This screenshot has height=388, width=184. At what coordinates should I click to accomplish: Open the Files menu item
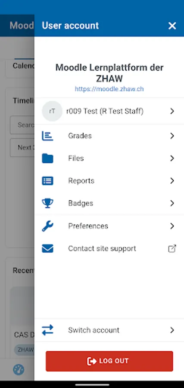click(109, 158)
